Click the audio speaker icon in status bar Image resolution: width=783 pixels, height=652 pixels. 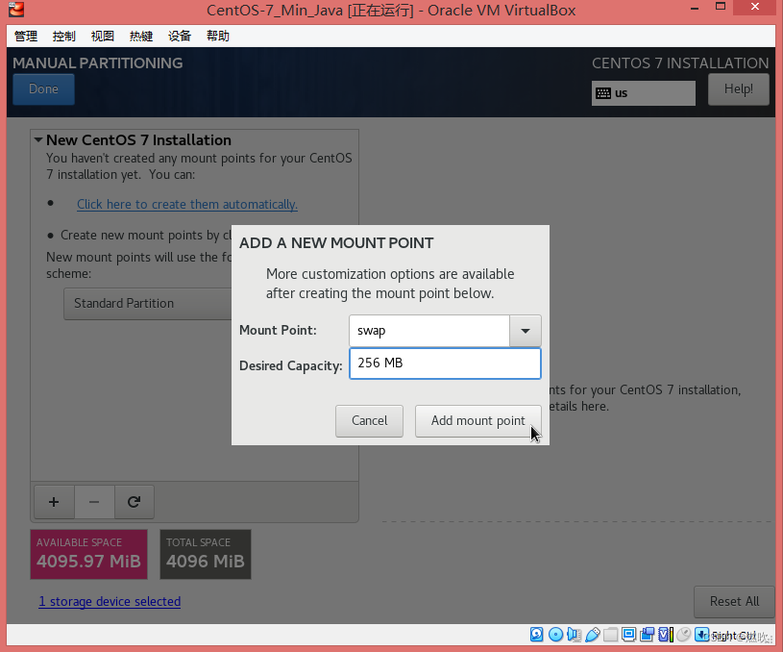point(574,635)
